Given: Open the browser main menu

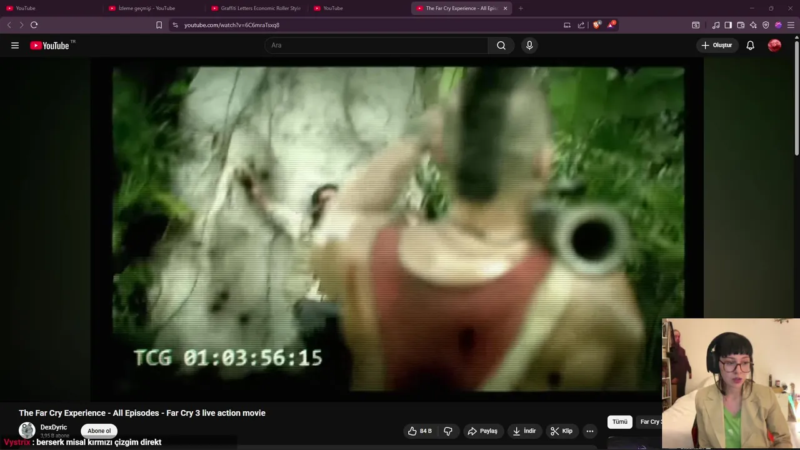Looking at the screenshot, I should click(791, 25).
